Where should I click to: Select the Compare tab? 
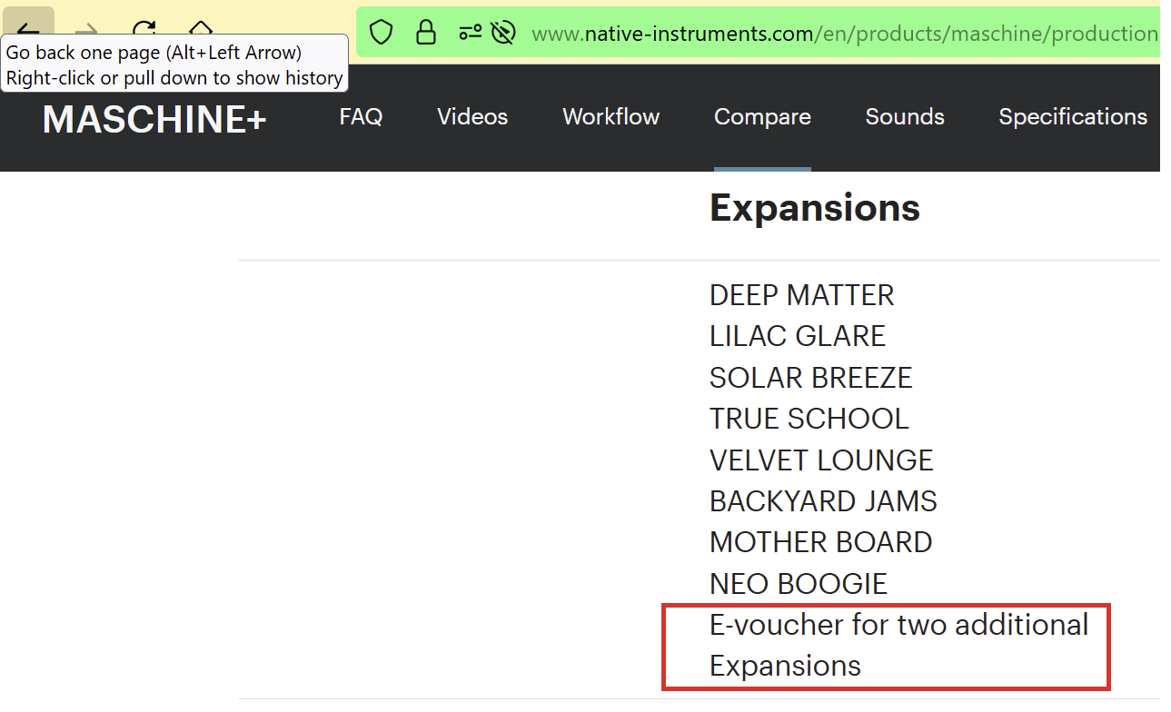pyautogui.click(x=762, y=117)
